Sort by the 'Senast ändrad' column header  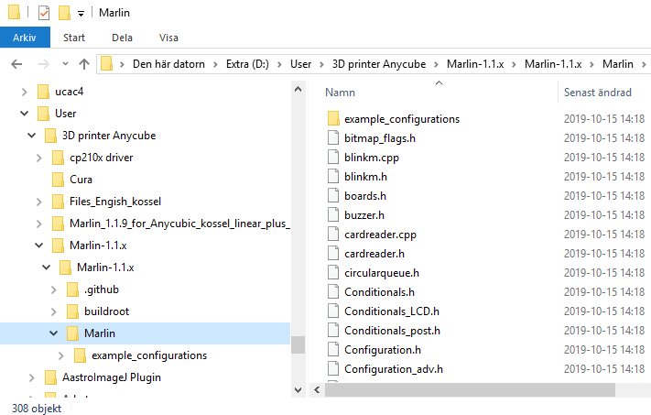click(x=598, y=93)
